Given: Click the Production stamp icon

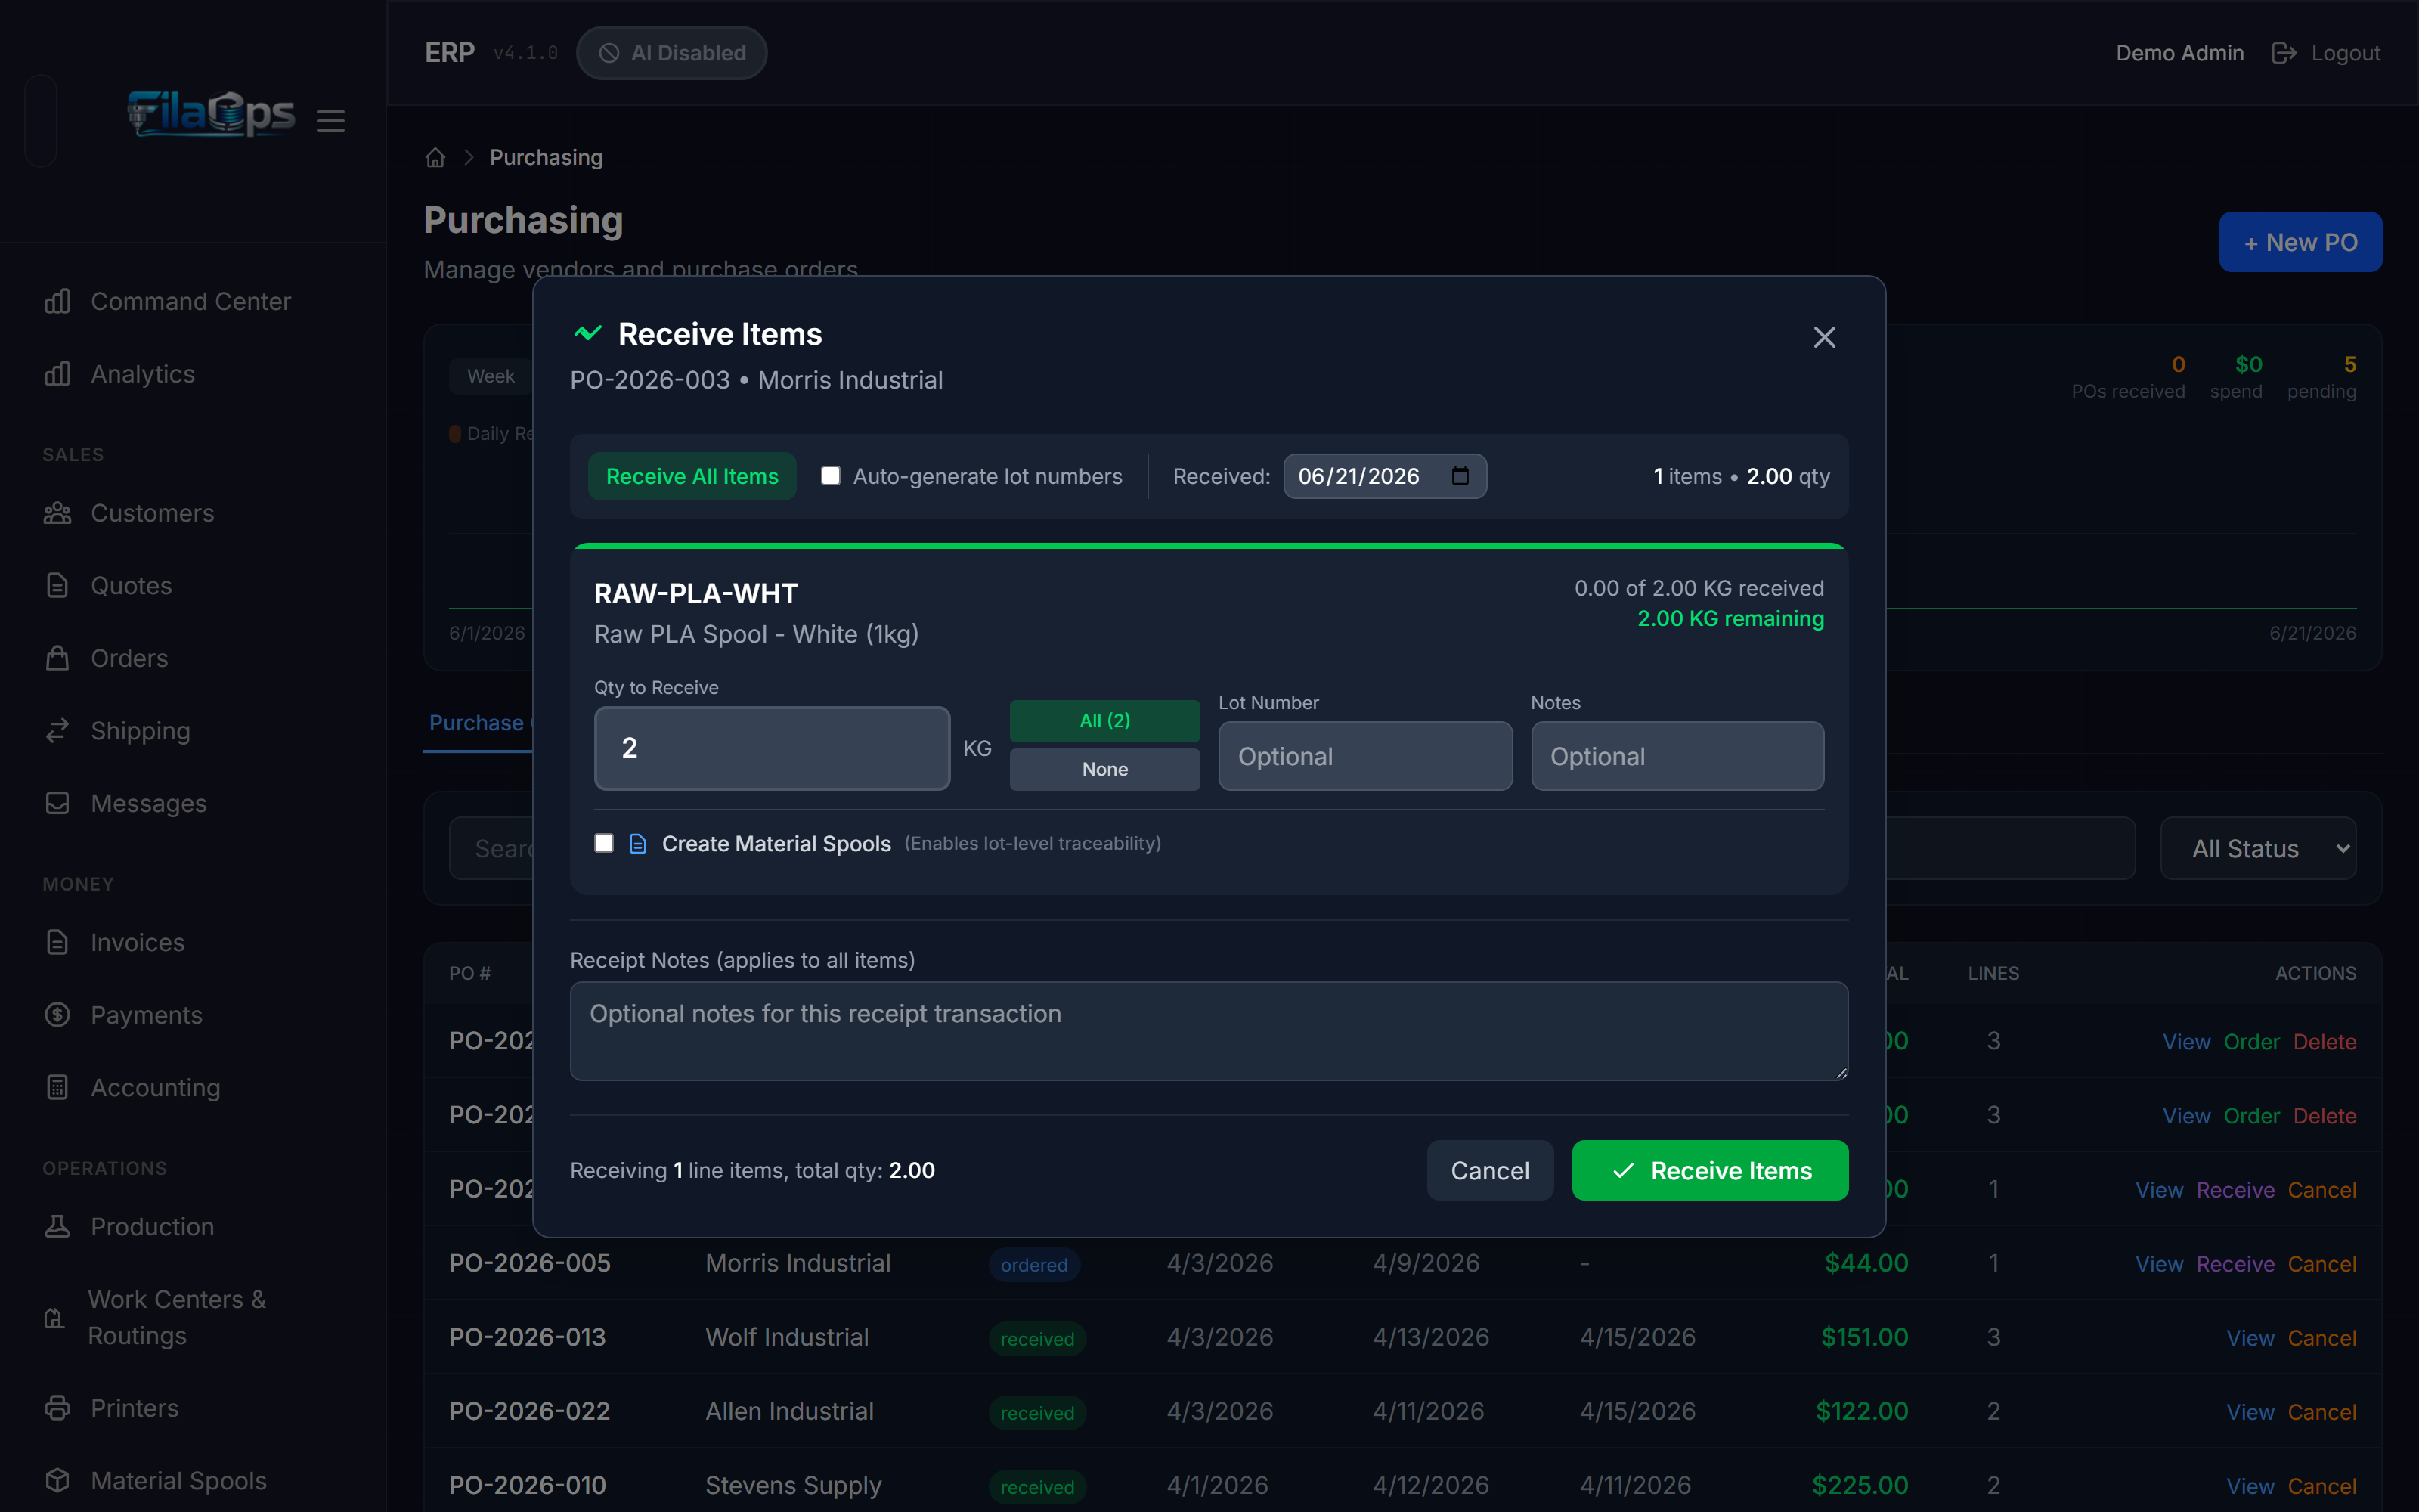Looking at the screenshot, I should tap(57, 1226).
